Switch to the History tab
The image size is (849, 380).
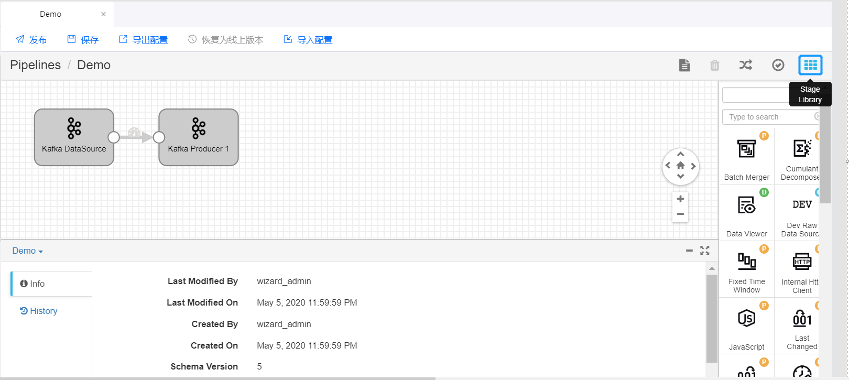click(39, 311)
